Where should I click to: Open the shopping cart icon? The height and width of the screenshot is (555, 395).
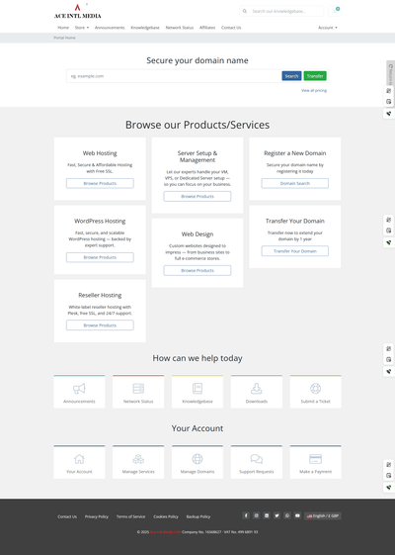pyautogui.click(x=335, y=11)
